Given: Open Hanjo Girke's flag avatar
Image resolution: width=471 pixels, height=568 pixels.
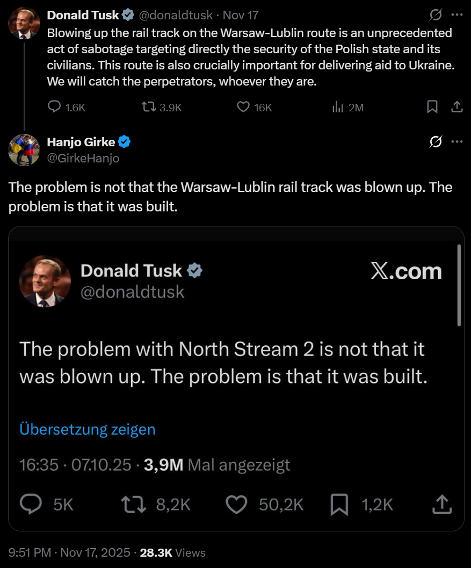Looking at the screenshot, I should tap(24, 150).
